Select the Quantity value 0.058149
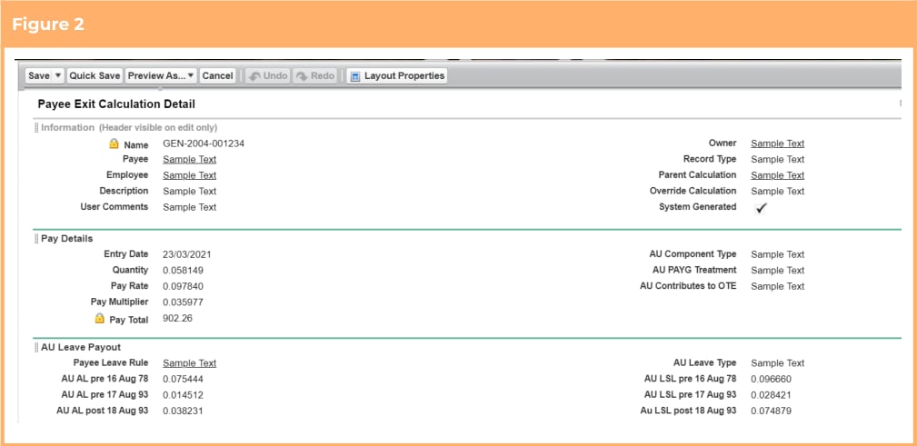The image size is (917, 446). [x=183, y=270]
